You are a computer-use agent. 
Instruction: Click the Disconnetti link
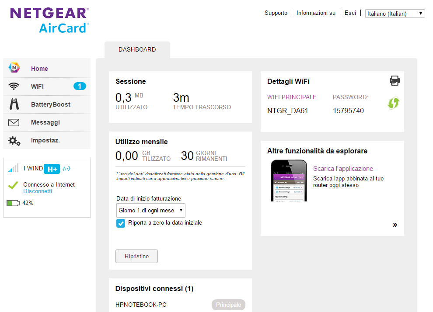tap(38, 191)
